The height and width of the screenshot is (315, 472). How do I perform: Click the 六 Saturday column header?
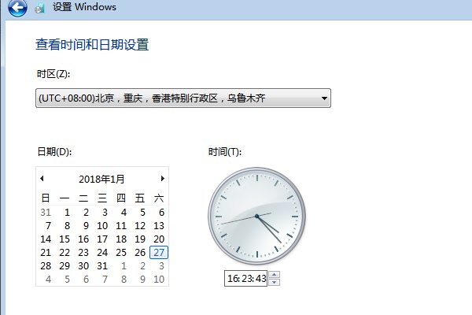point(159,198)
